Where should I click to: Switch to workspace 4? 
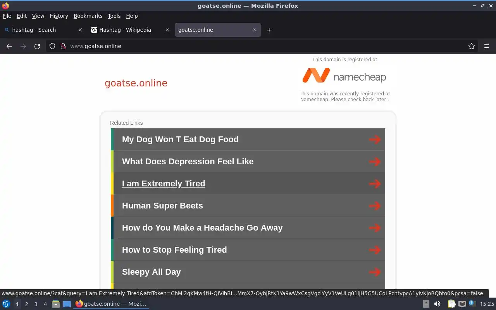click(x=45, y=304)
